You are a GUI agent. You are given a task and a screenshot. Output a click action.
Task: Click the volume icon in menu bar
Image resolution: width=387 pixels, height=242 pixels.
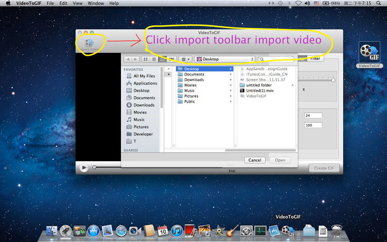(x=307, y=3)
